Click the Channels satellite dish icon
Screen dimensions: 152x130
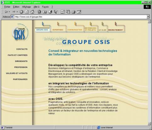pyautogui.click(x=56, y=12)
